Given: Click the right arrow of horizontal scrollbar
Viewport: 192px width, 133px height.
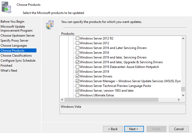Looking at the screenshot, I should click(179, 100).
